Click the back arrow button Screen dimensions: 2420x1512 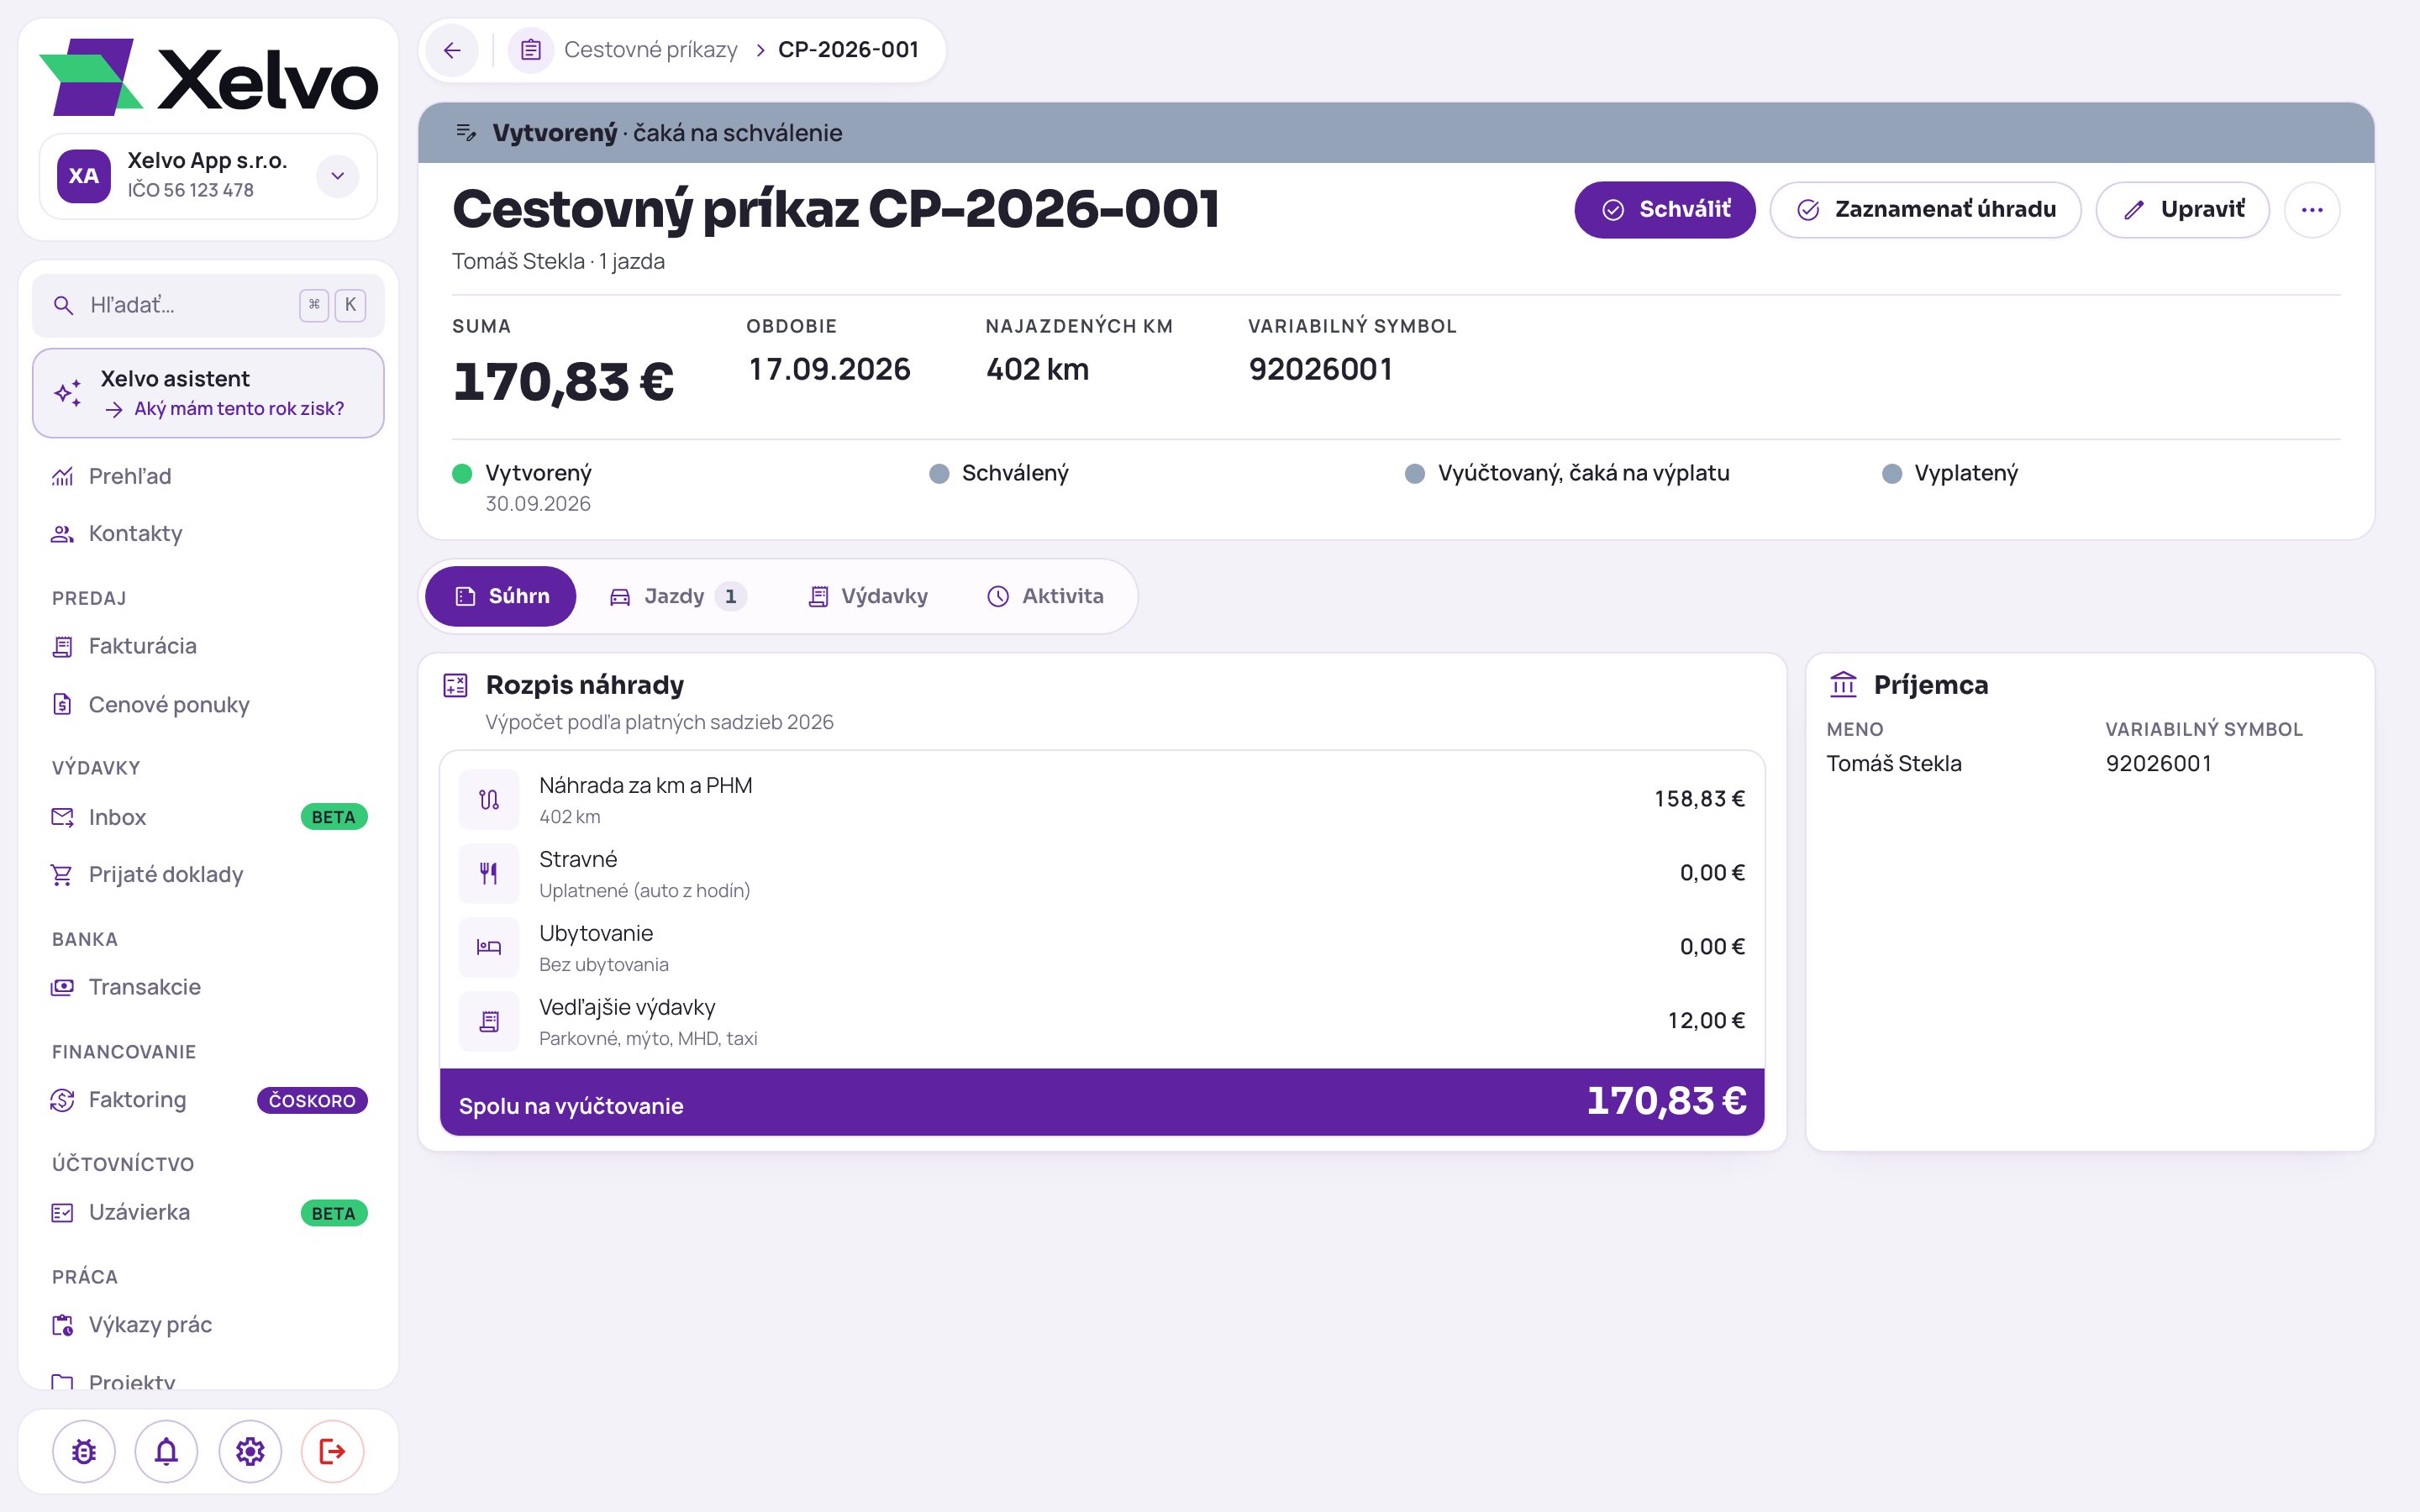452,50
